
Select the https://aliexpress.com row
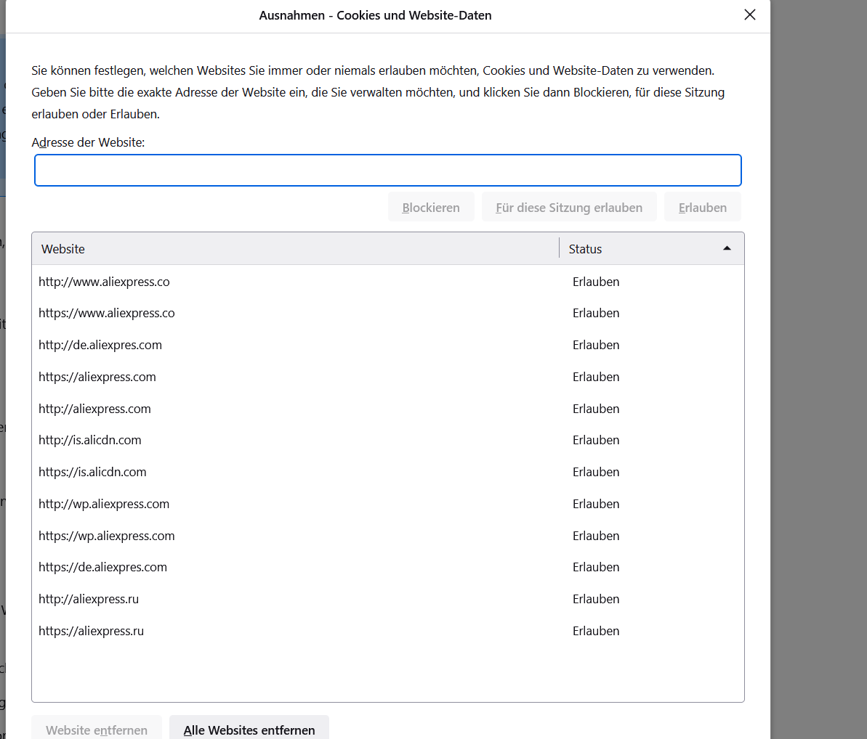pyautogui.click(x=97, y=377)
